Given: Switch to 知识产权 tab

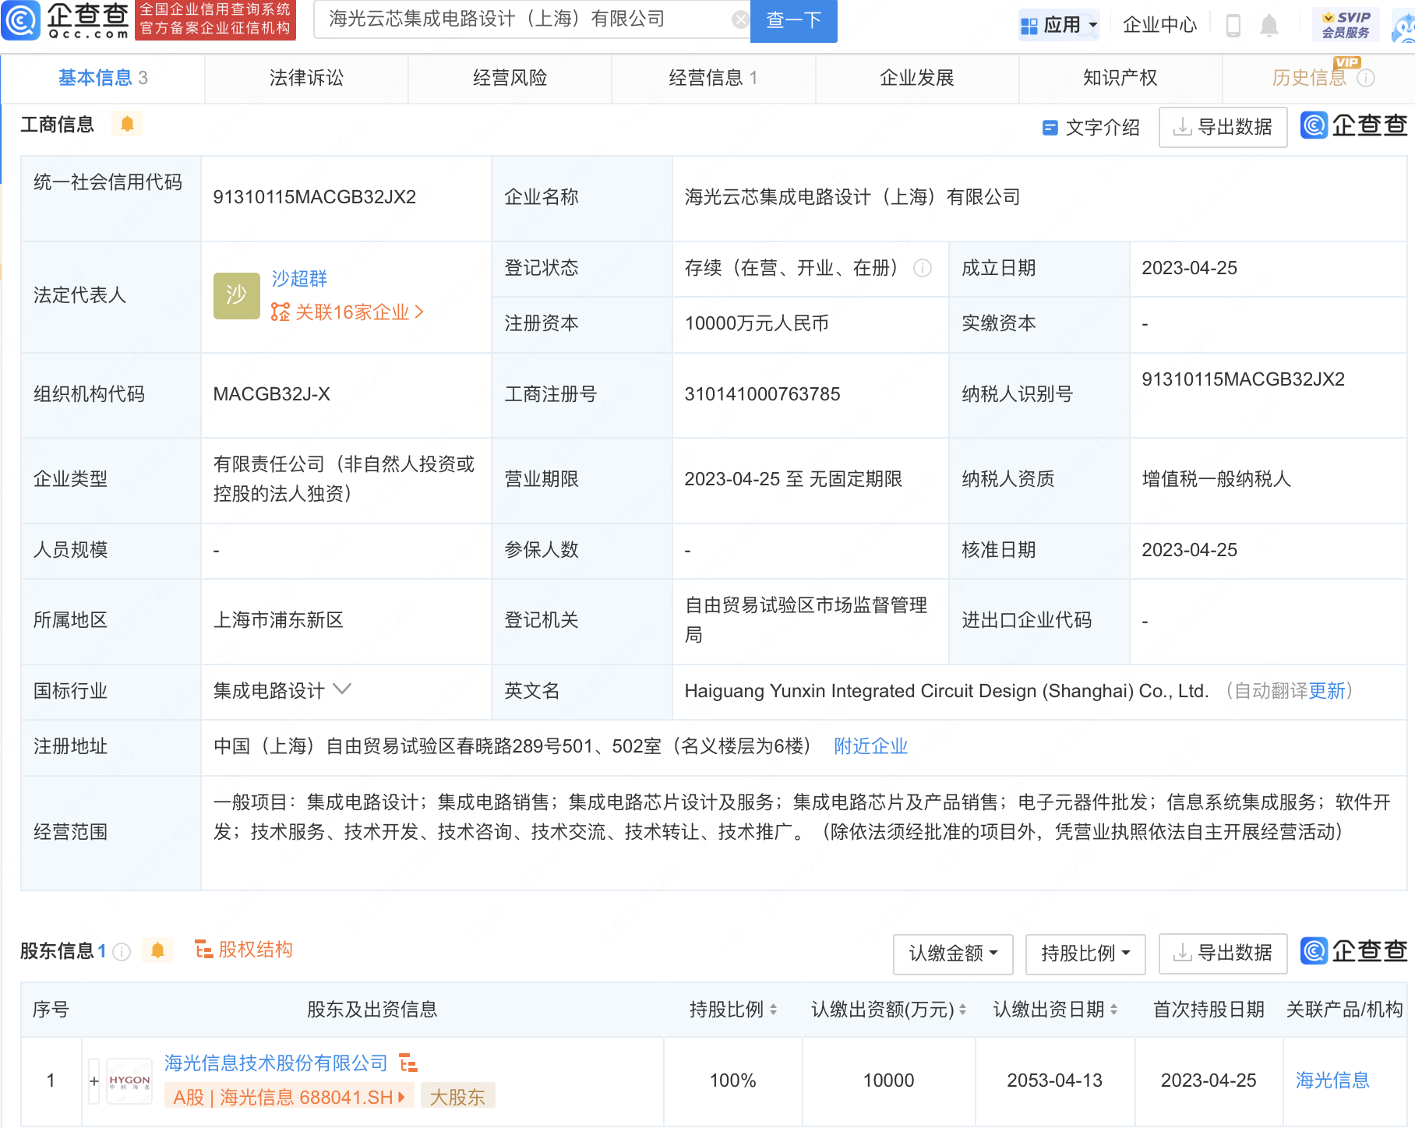Looking at the screenshot, I should [1120, 78].
